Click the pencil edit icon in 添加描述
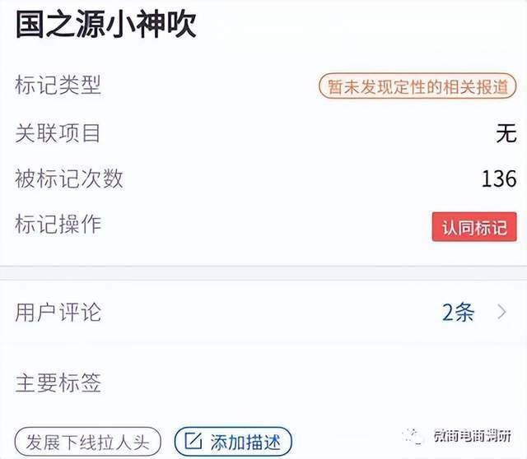The image size is (527, 459). (194, 441)
